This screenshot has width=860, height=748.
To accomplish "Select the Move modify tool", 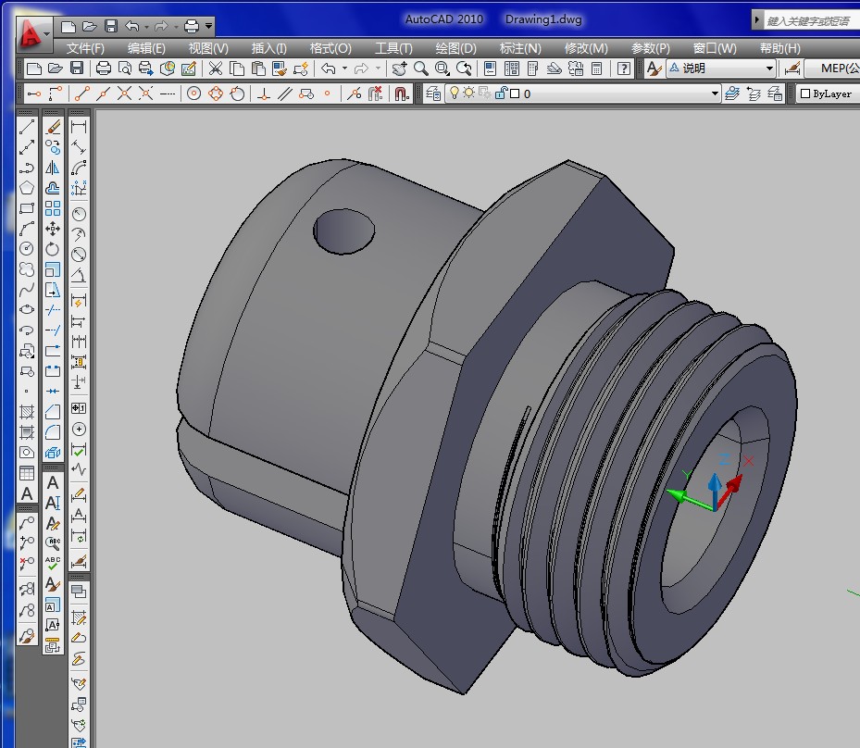I will (53, 228).
